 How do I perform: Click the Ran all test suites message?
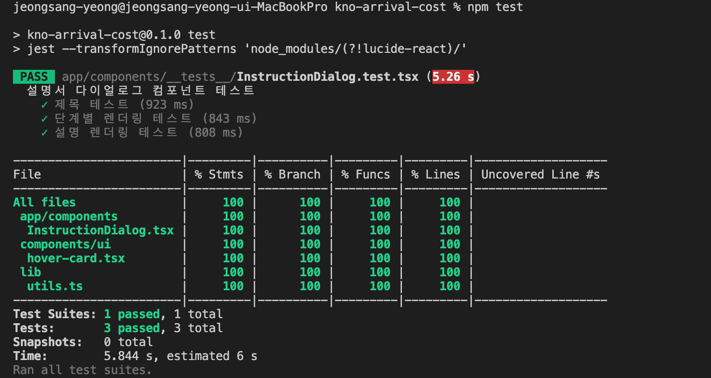[82, 370]
